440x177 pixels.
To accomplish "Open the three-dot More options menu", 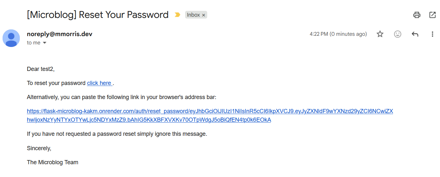I will click(x=432, y=34).
